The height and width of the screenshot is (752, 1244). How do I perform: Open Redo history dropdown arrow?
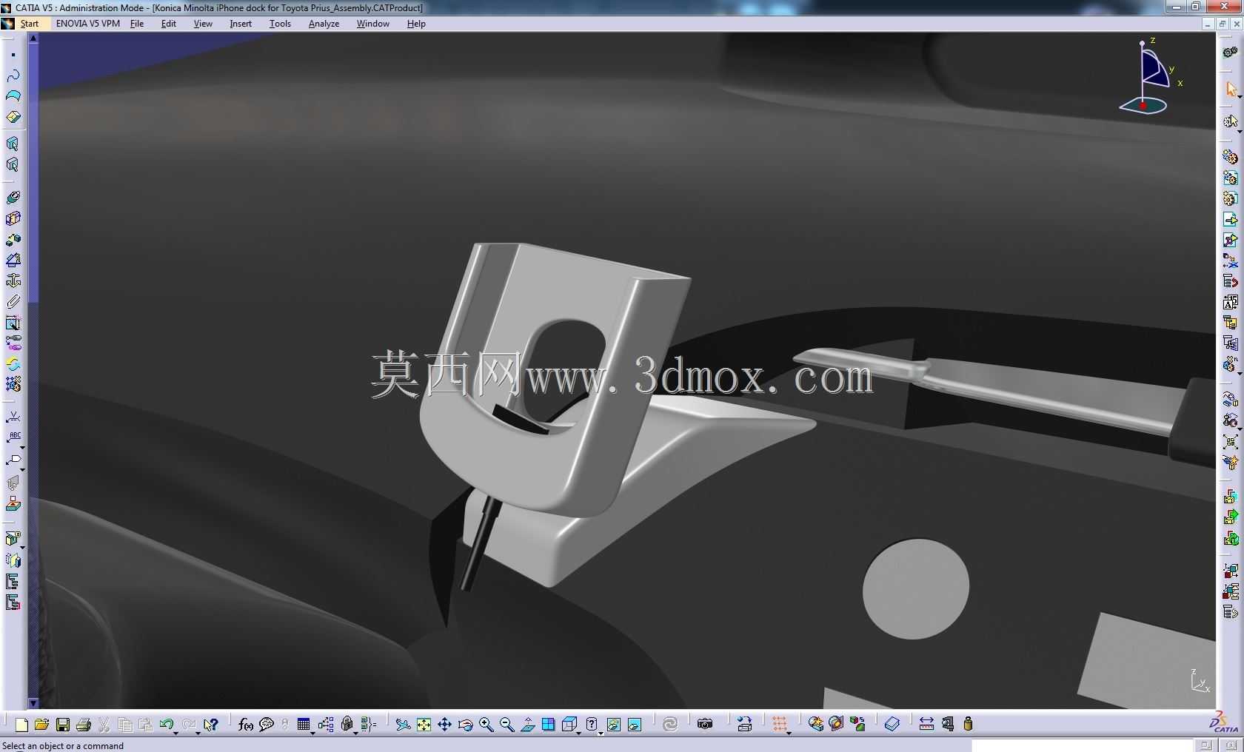198,733
